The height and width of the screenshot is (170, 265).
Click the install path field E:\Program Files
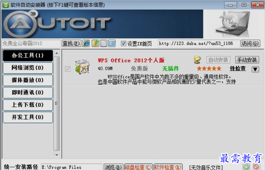(71, 167)
